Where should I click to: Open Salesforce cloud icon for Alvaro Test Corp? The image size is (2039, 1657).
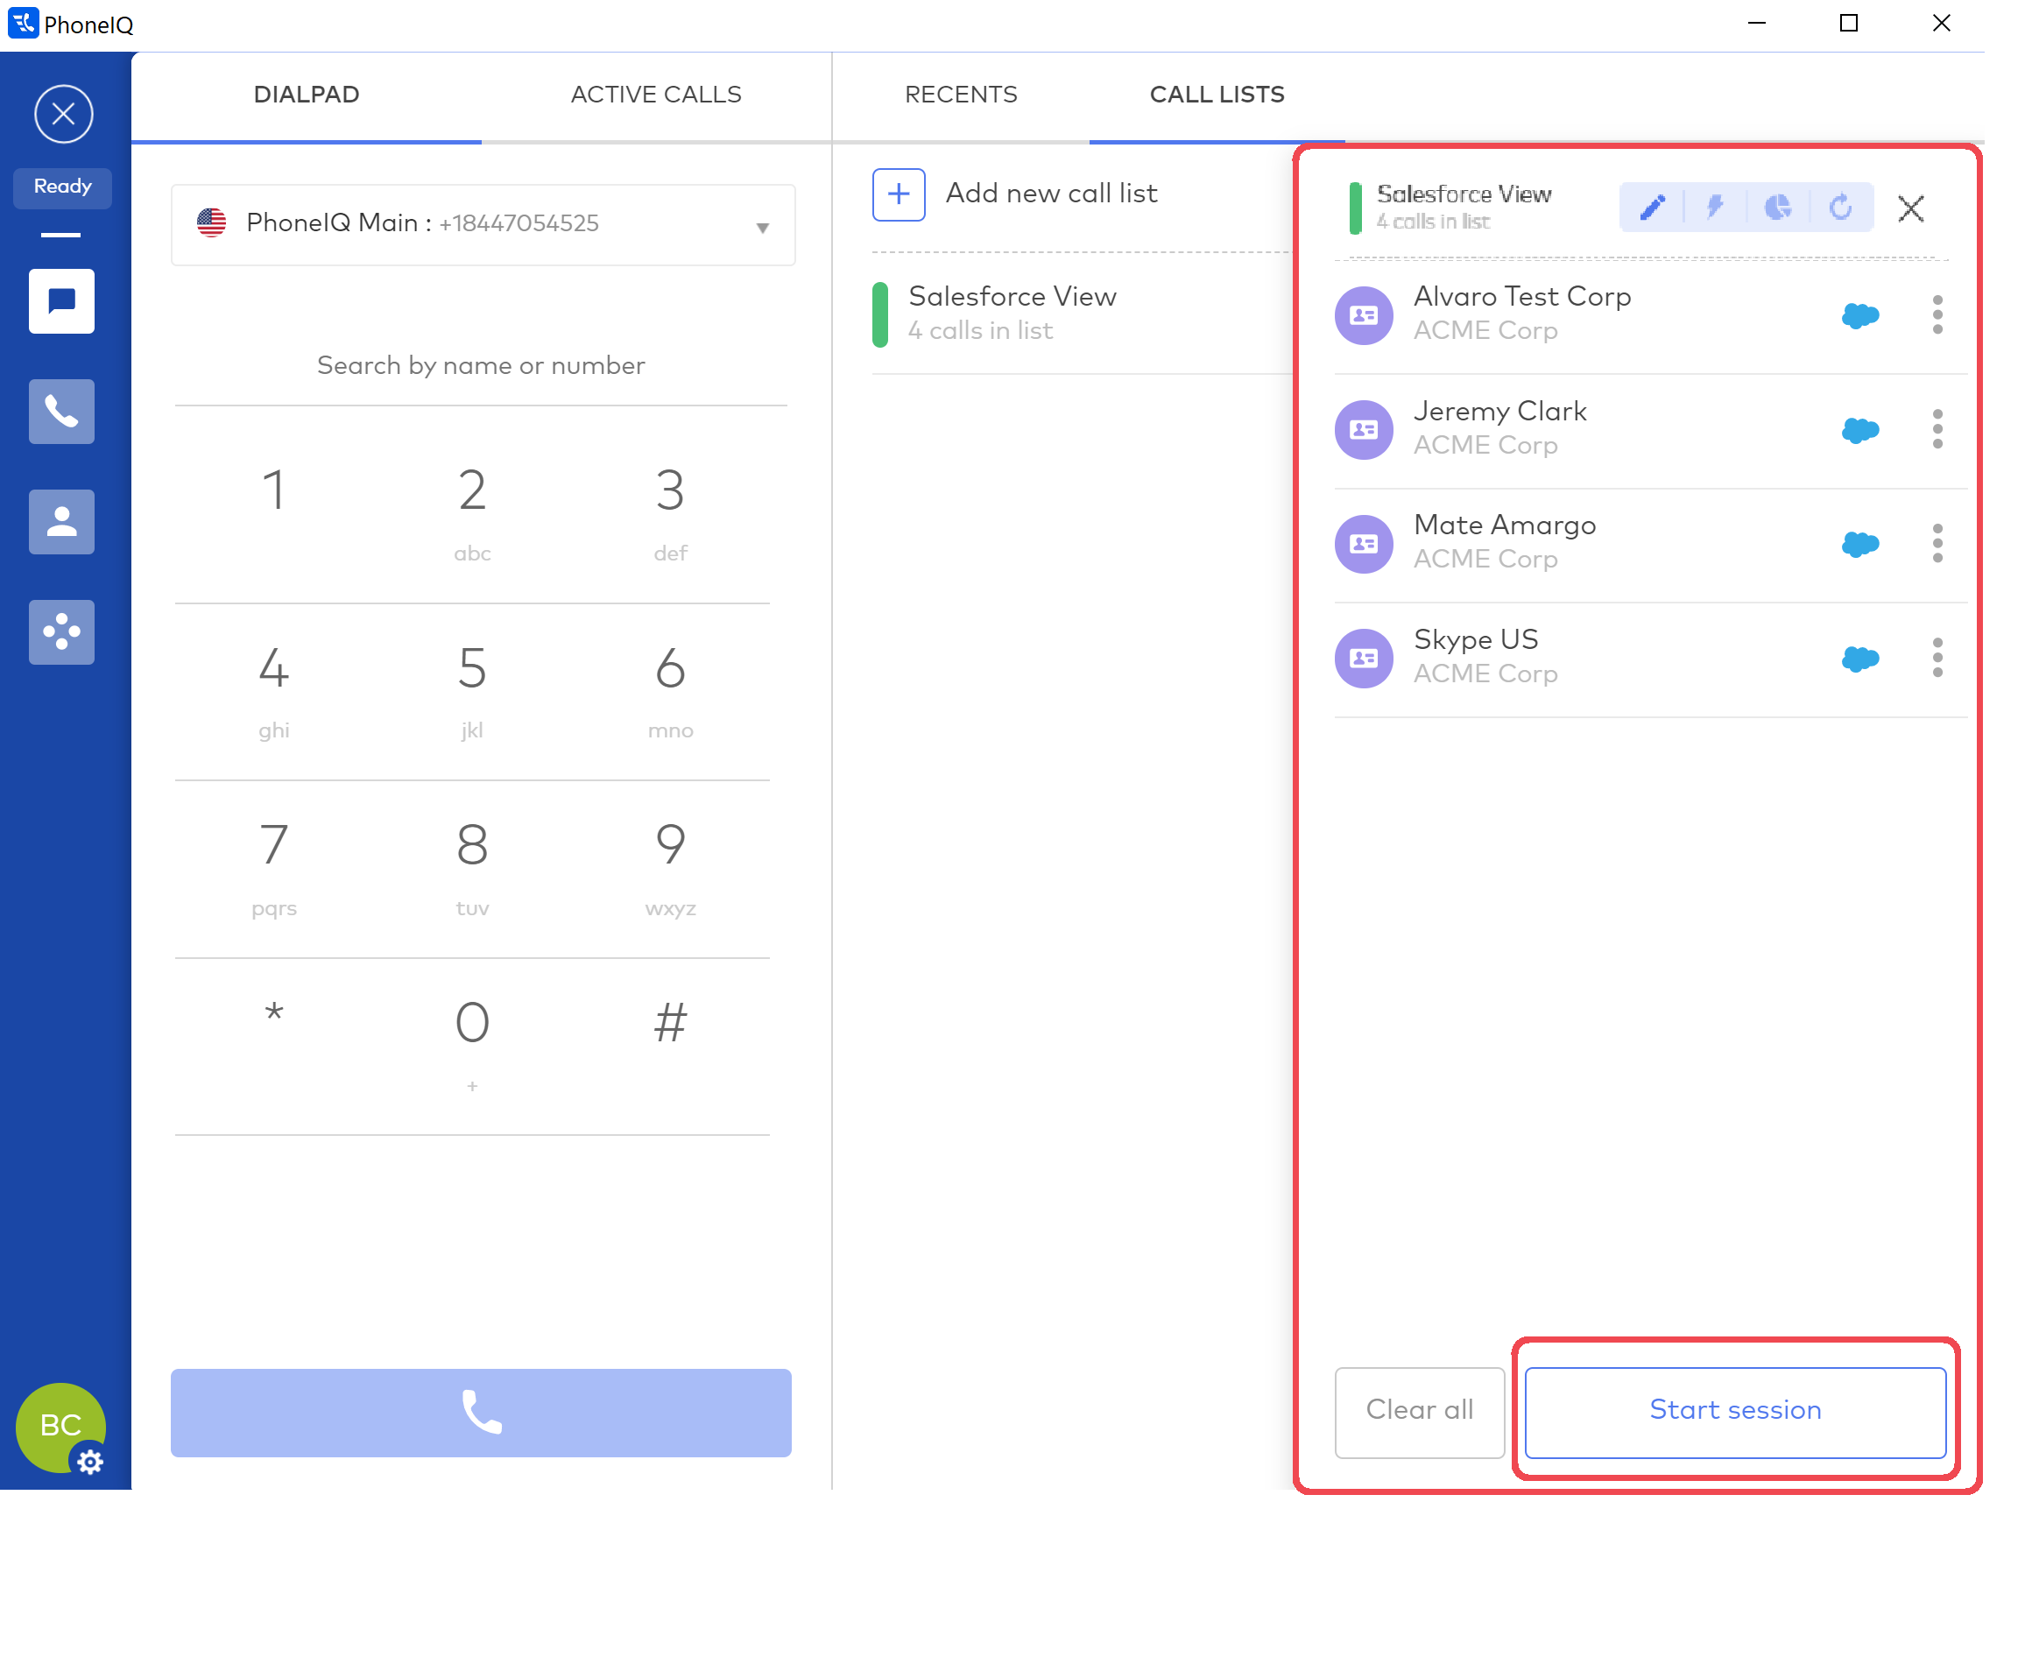tap(1859, 315)
